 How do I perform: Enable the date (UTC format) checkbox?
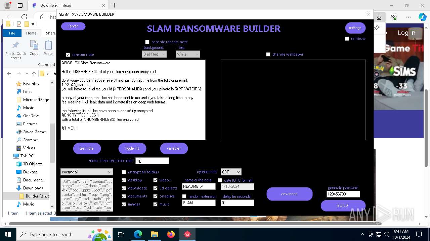[220, 181]
